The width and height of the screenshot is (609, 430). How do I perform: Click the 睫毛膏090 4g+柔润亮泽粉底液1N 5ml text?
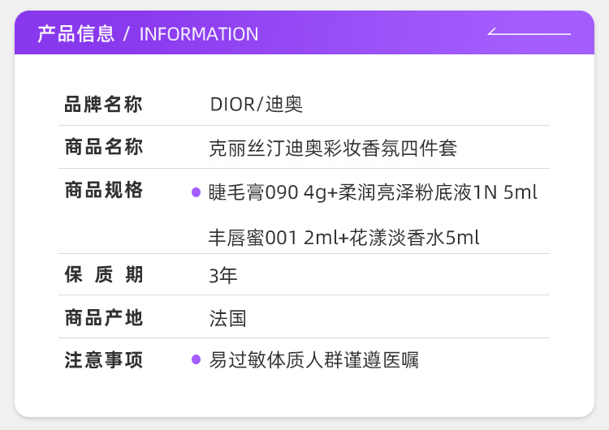click(373, 193)
